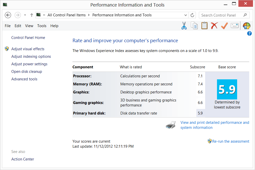Select the Memory (RAM) subscore 7.4
Viewport: 255px width, 170px height.
pos(200,84)
